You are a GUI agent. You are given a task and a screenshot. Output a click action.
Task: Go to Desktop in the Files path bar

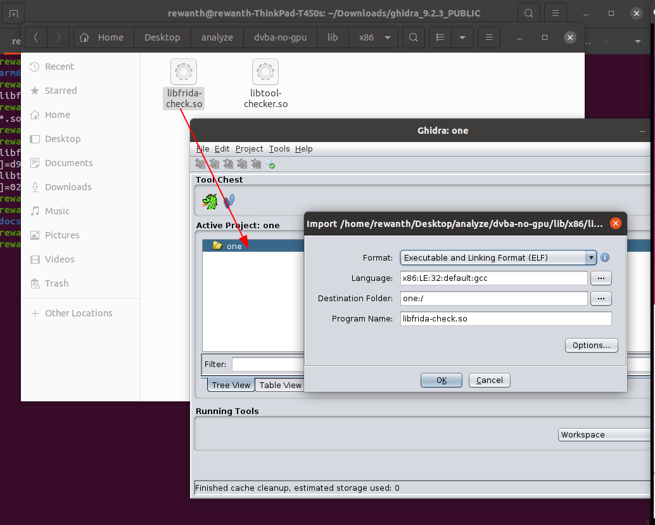[162, 37]
